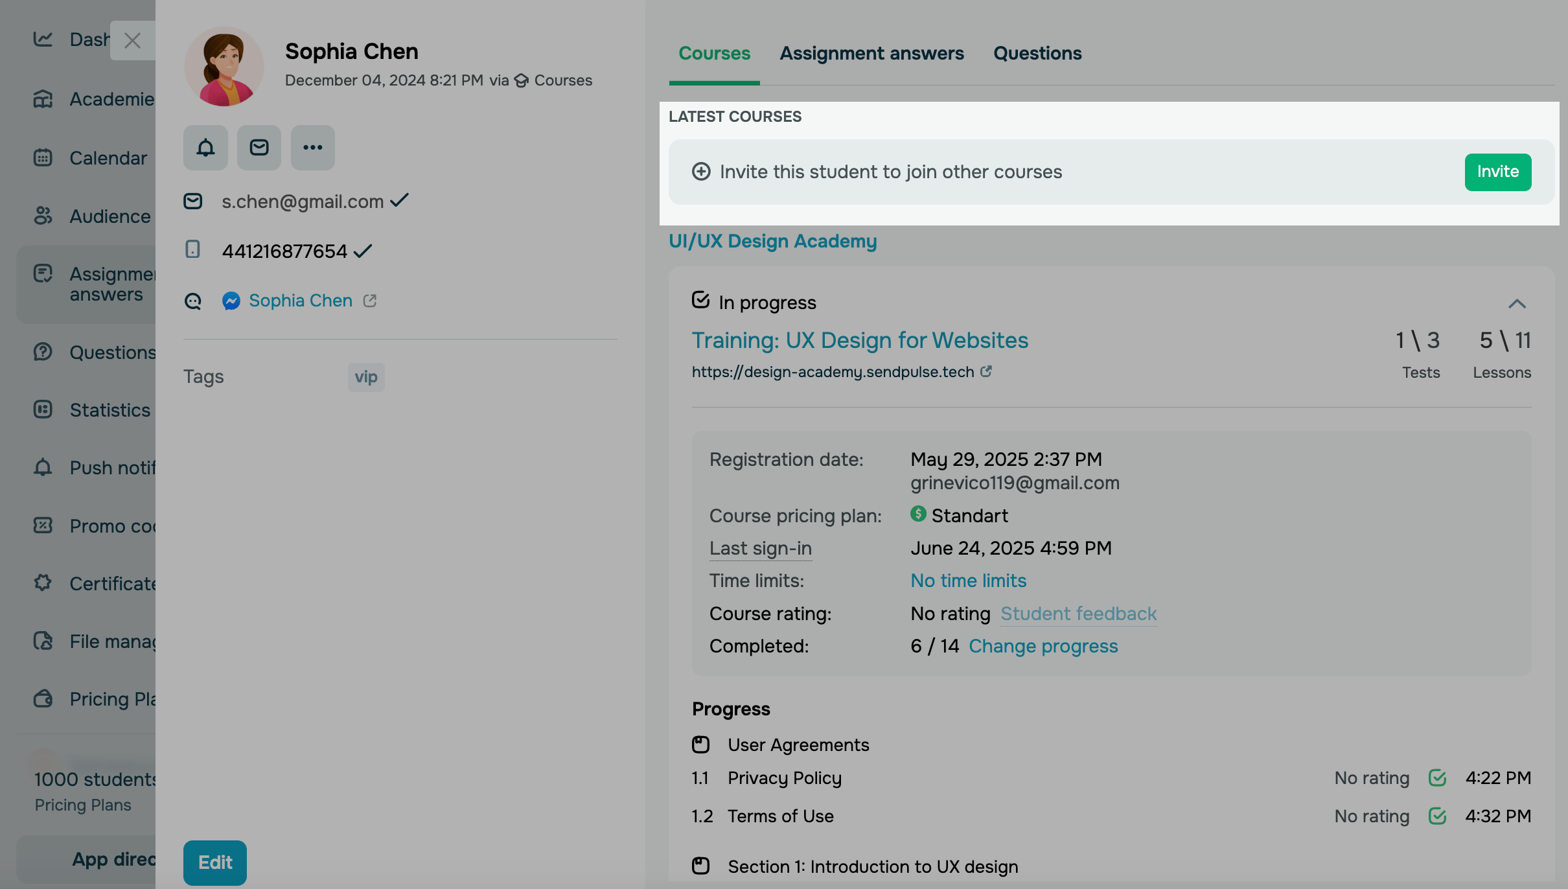The height and width of the screenshot is (889, 1568).
Task: Open course URL external link icon
Action: point(986,371)
